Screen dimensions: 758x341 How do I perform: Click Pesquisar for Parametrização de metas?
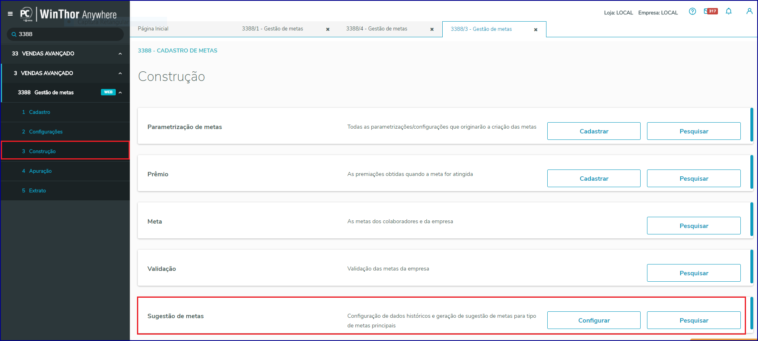(694, 131)
